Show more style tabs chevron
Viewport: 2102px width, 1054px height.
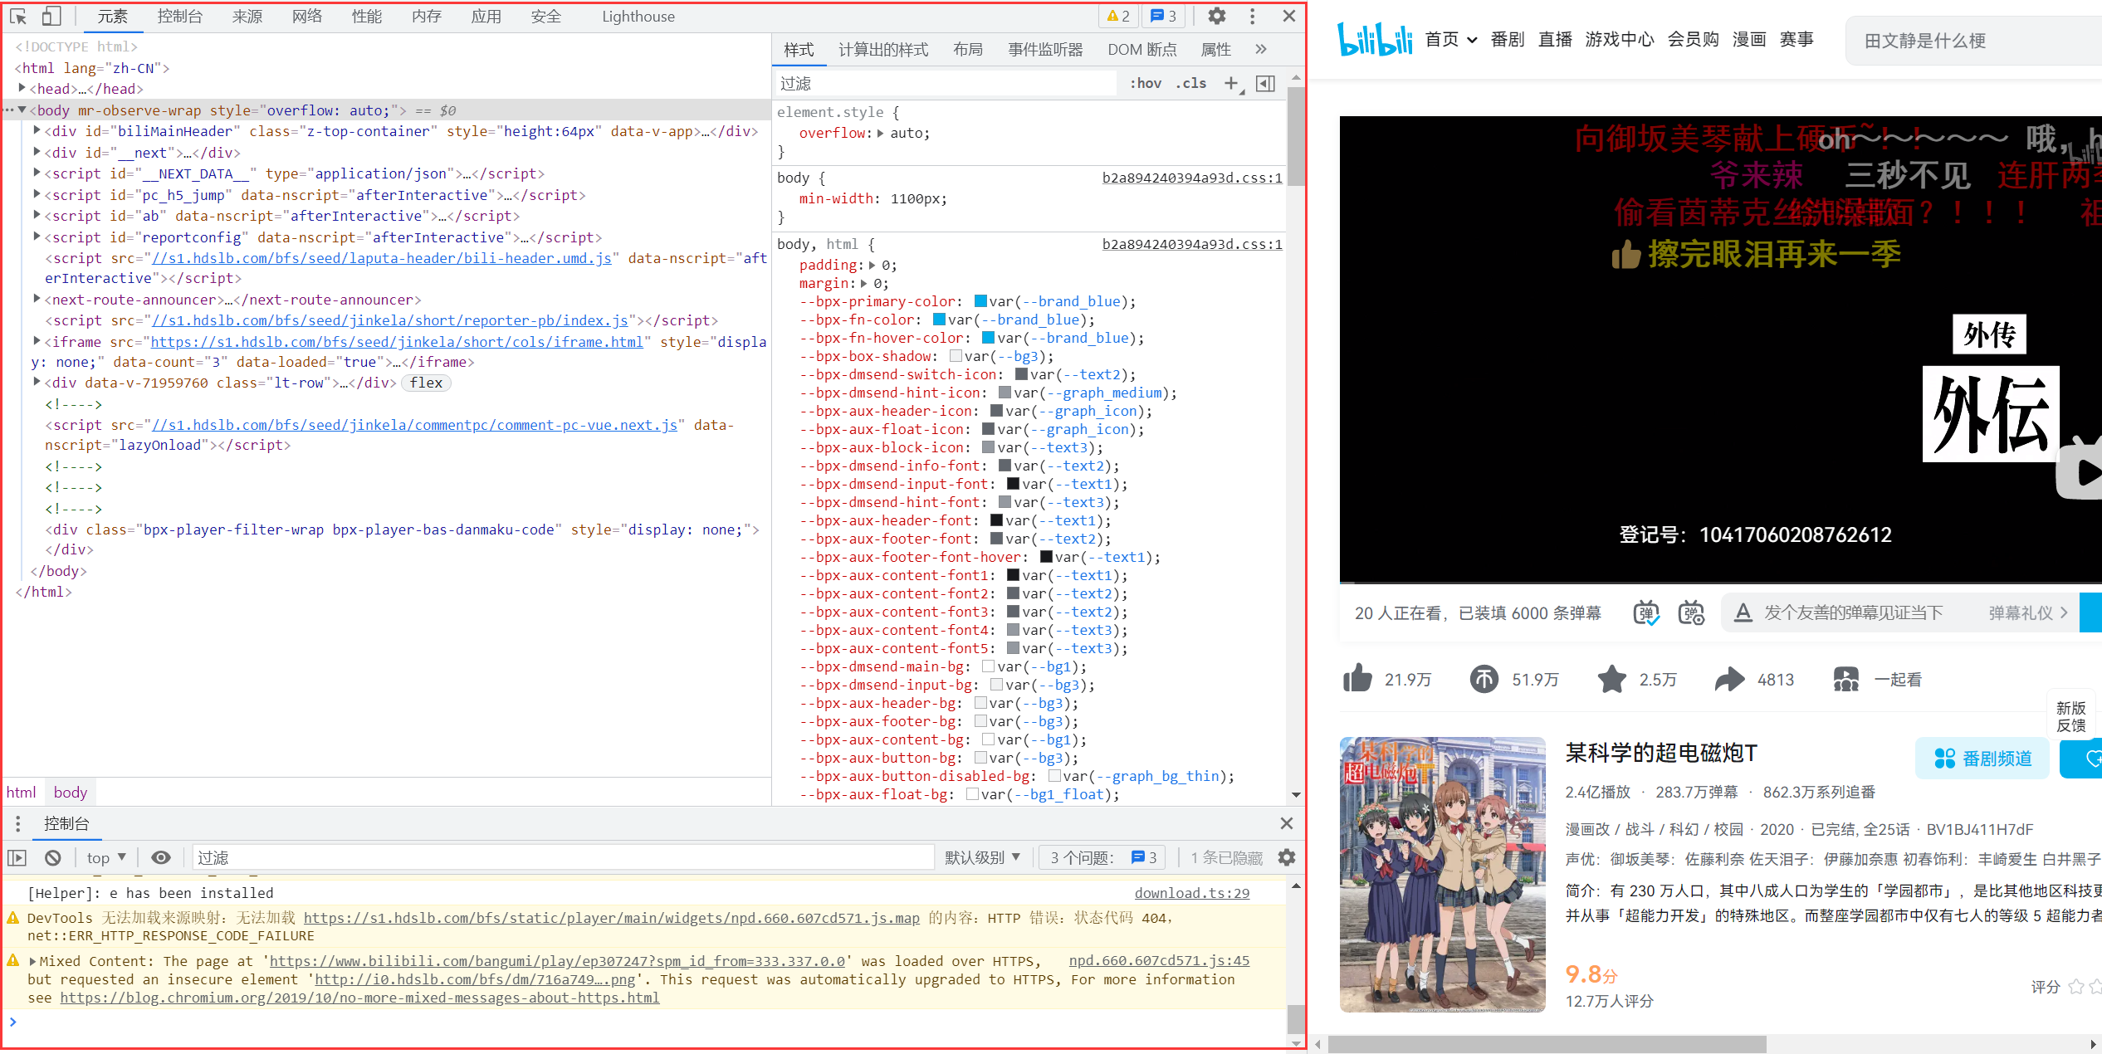(1261, 50)
